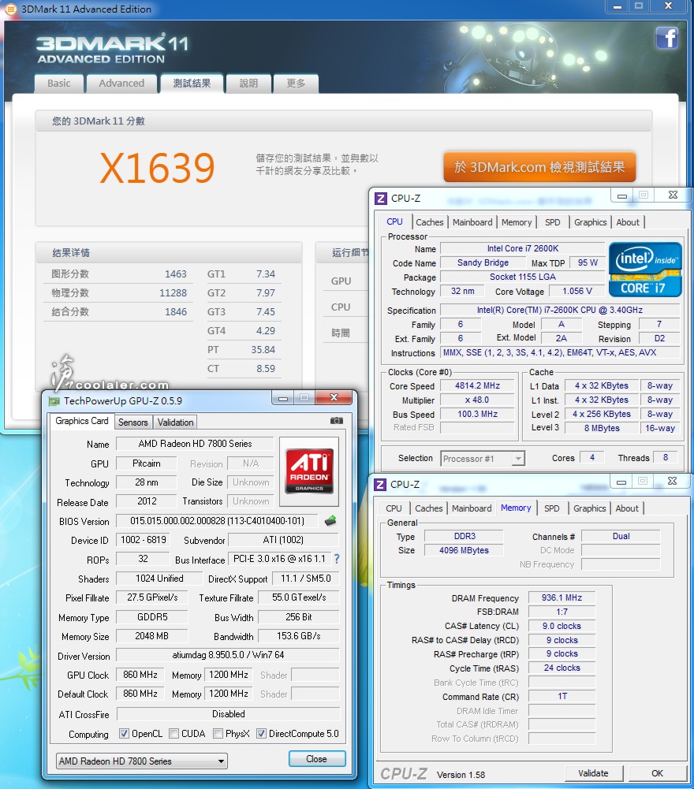Click the BIOS Version field in GPU-Z

point(217,521)
